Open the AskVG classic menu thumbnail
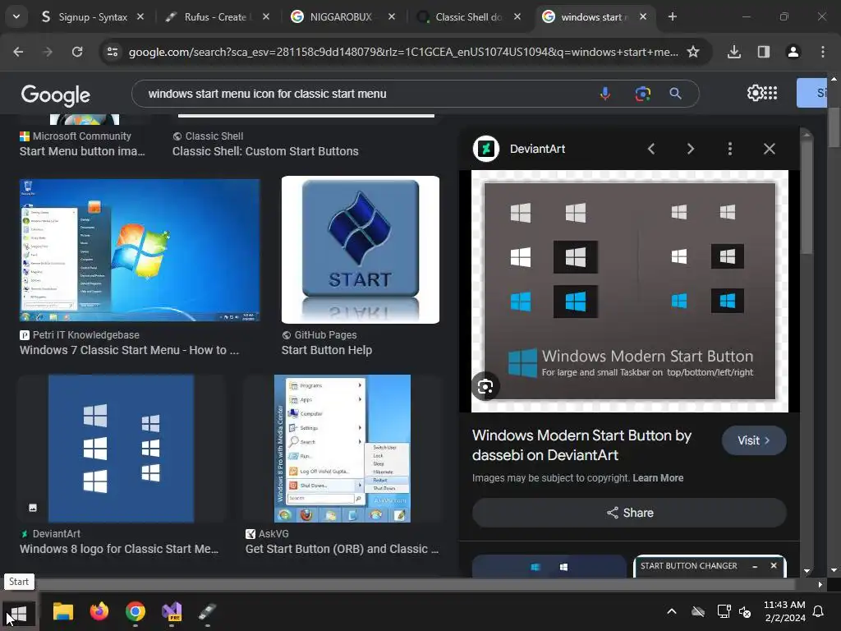 point(342,449)
